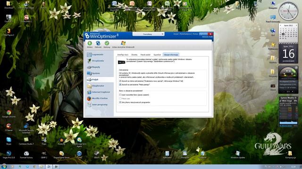
Task: Select the Wordpad desktop icon
Action: 185,154
